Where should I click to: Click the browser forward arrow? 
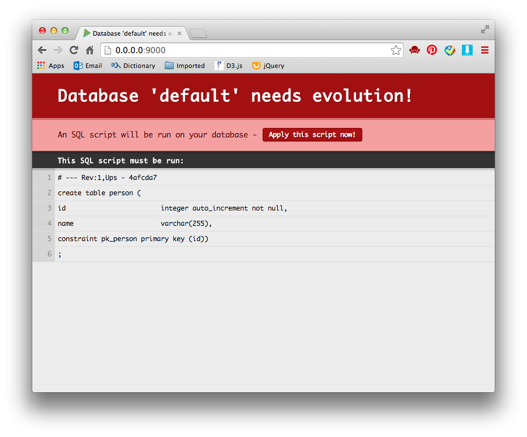coord(58,50)
